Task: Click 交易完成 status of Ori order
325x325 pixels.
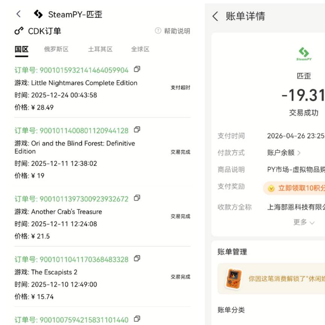Action: click(x=180, y=152)
